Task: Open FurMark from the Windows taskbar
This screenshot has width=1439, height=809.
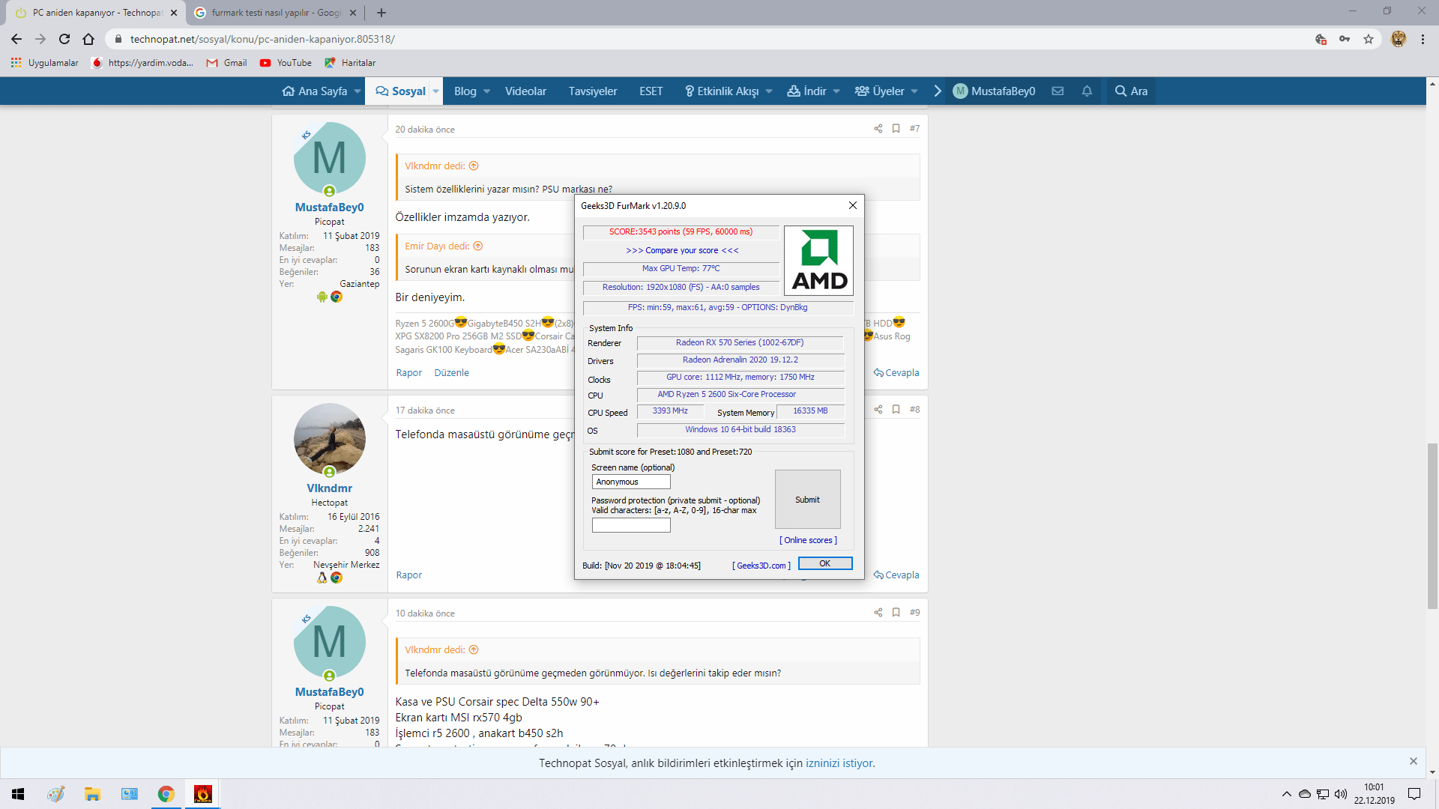Action: 202,794
